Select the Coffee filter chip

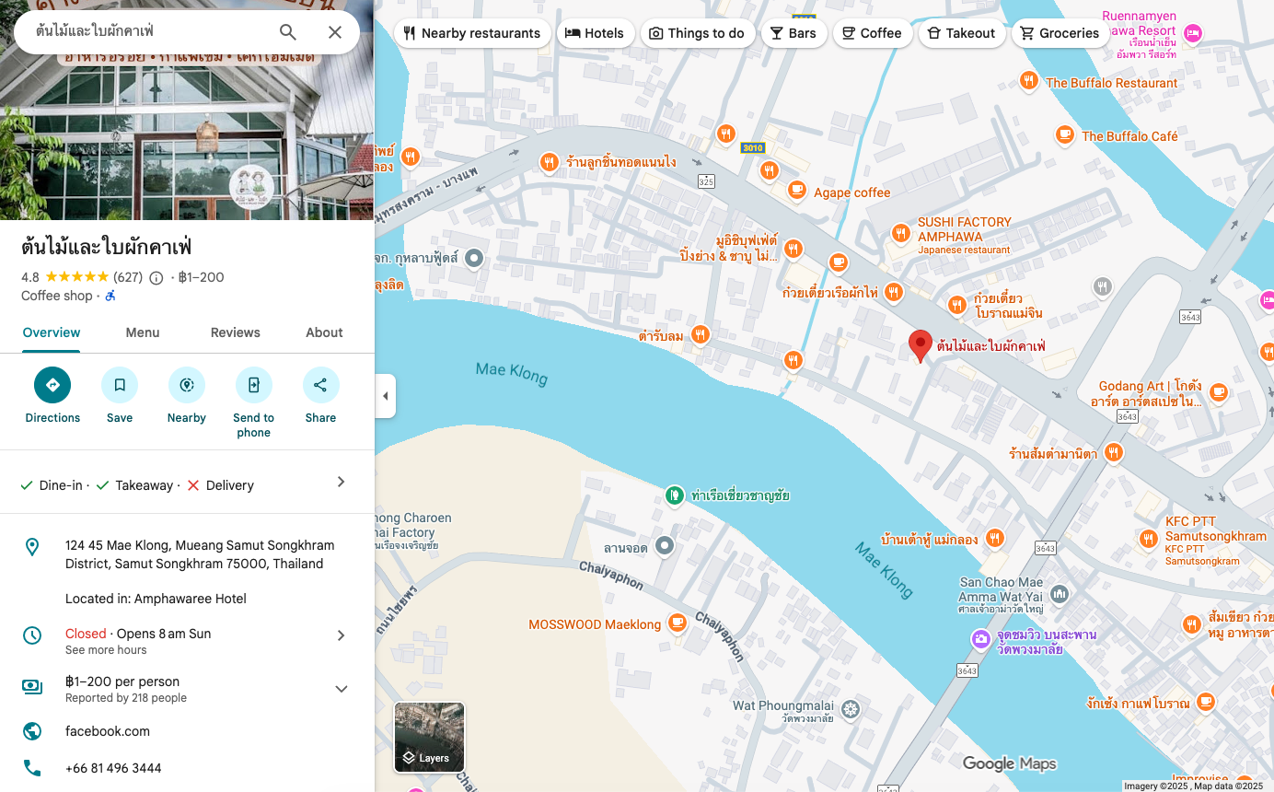(873, 33)
